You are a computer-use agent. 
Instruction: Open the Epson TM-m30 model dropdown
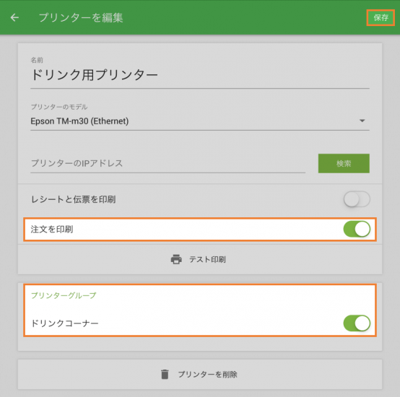click(x=200, y=121)
